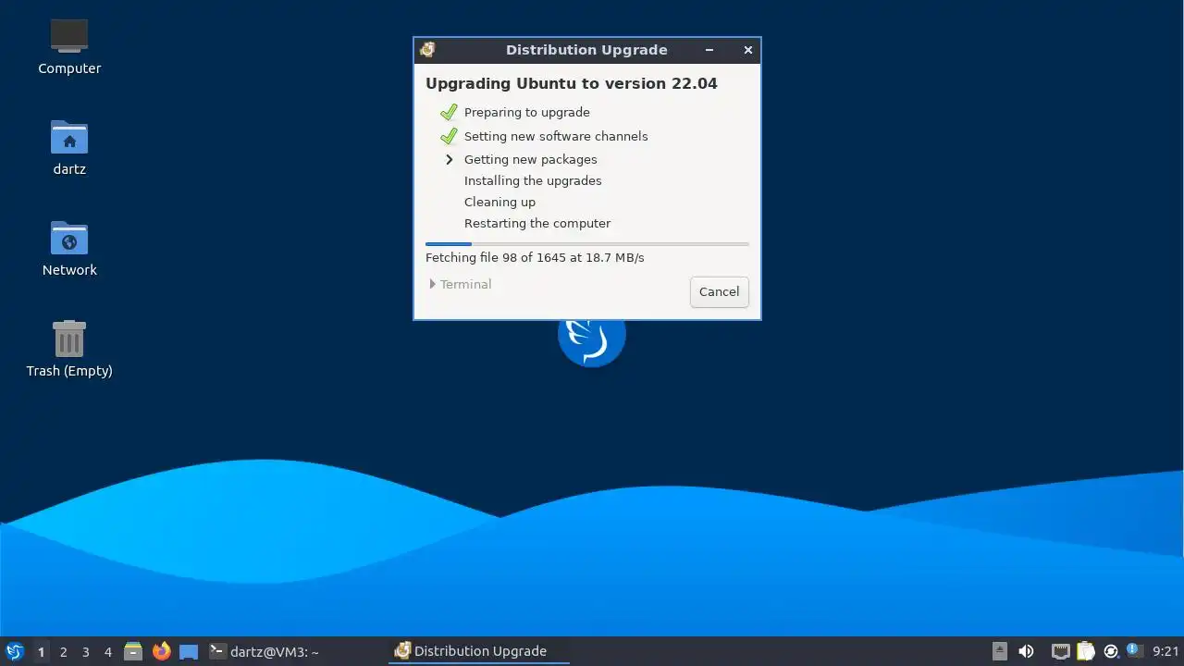Open the dartz home folder icon
1184x666 pixels.
69,148
